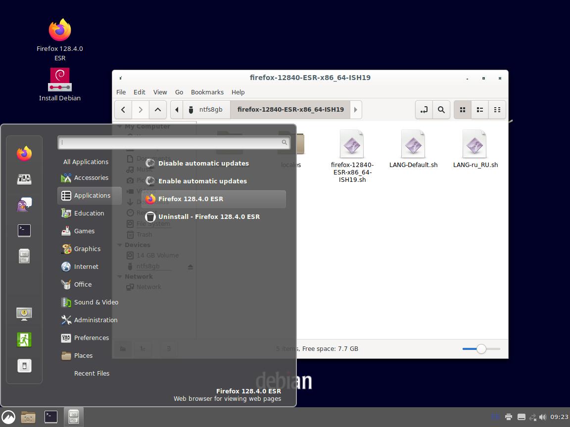Show desktop via panel folder icon
570x427 pixels.
point(28,417)
